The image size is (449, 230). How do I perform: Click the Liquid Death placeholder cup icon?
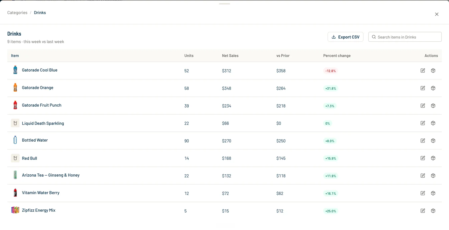15,123
